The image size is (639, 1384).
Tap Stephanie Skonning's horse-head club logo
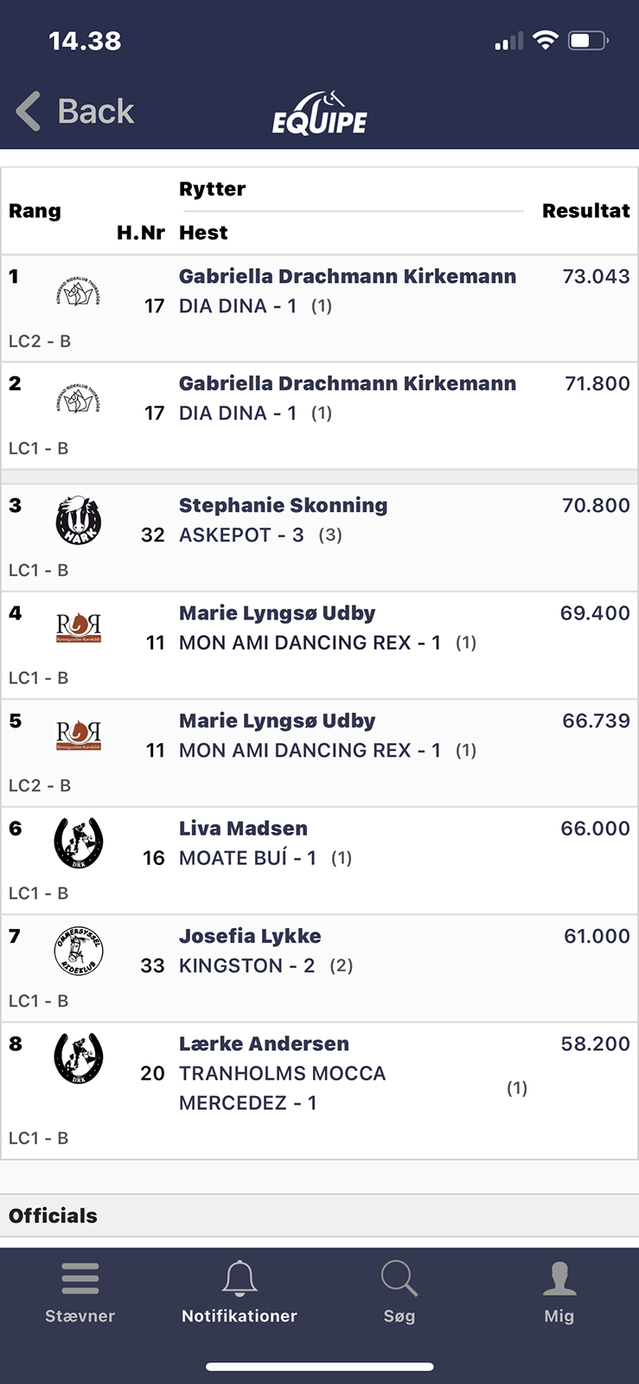[79, 520]
